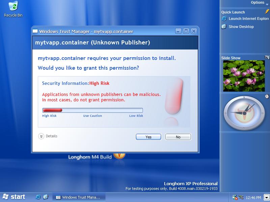This screenshot has height=202, width=270.
Task: Click the orange Longhorn M4 Build badge
Action: (119, 156)
